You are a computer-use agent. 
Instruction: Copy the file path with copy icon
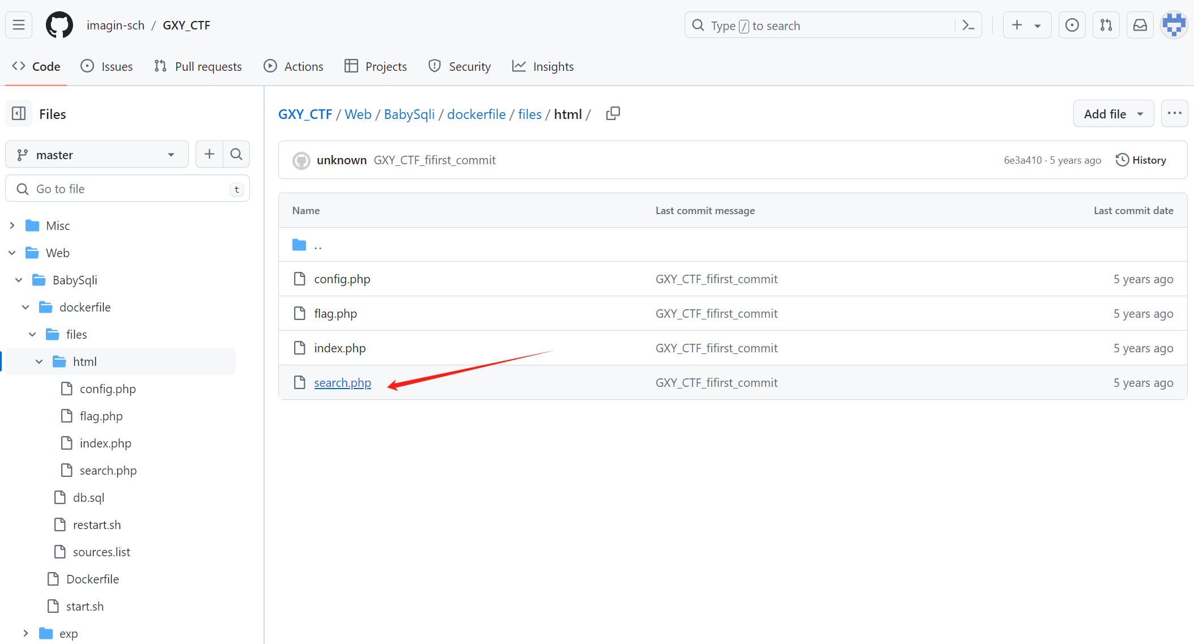(613, 114)
